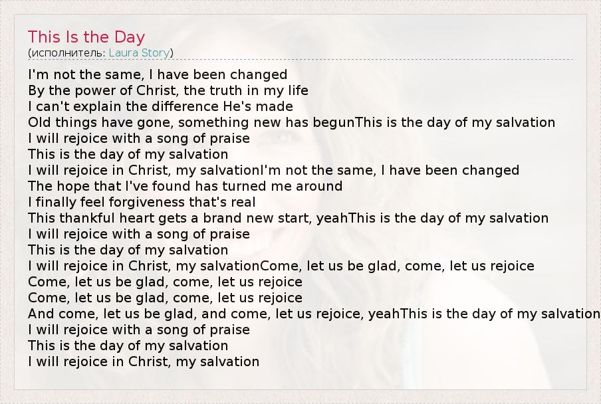Click the "исполнитель" performer label

[x=67, y=52]
